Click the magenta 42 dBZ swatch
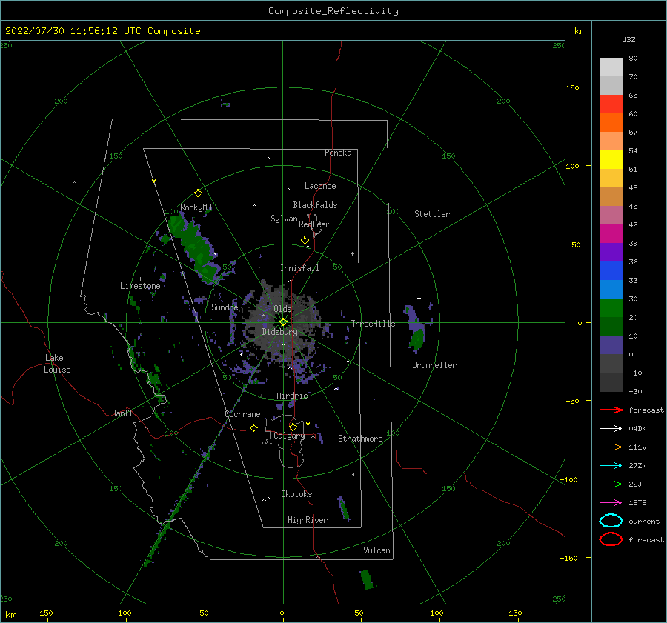This screenshot has height=623, width=667. [611, 233]
